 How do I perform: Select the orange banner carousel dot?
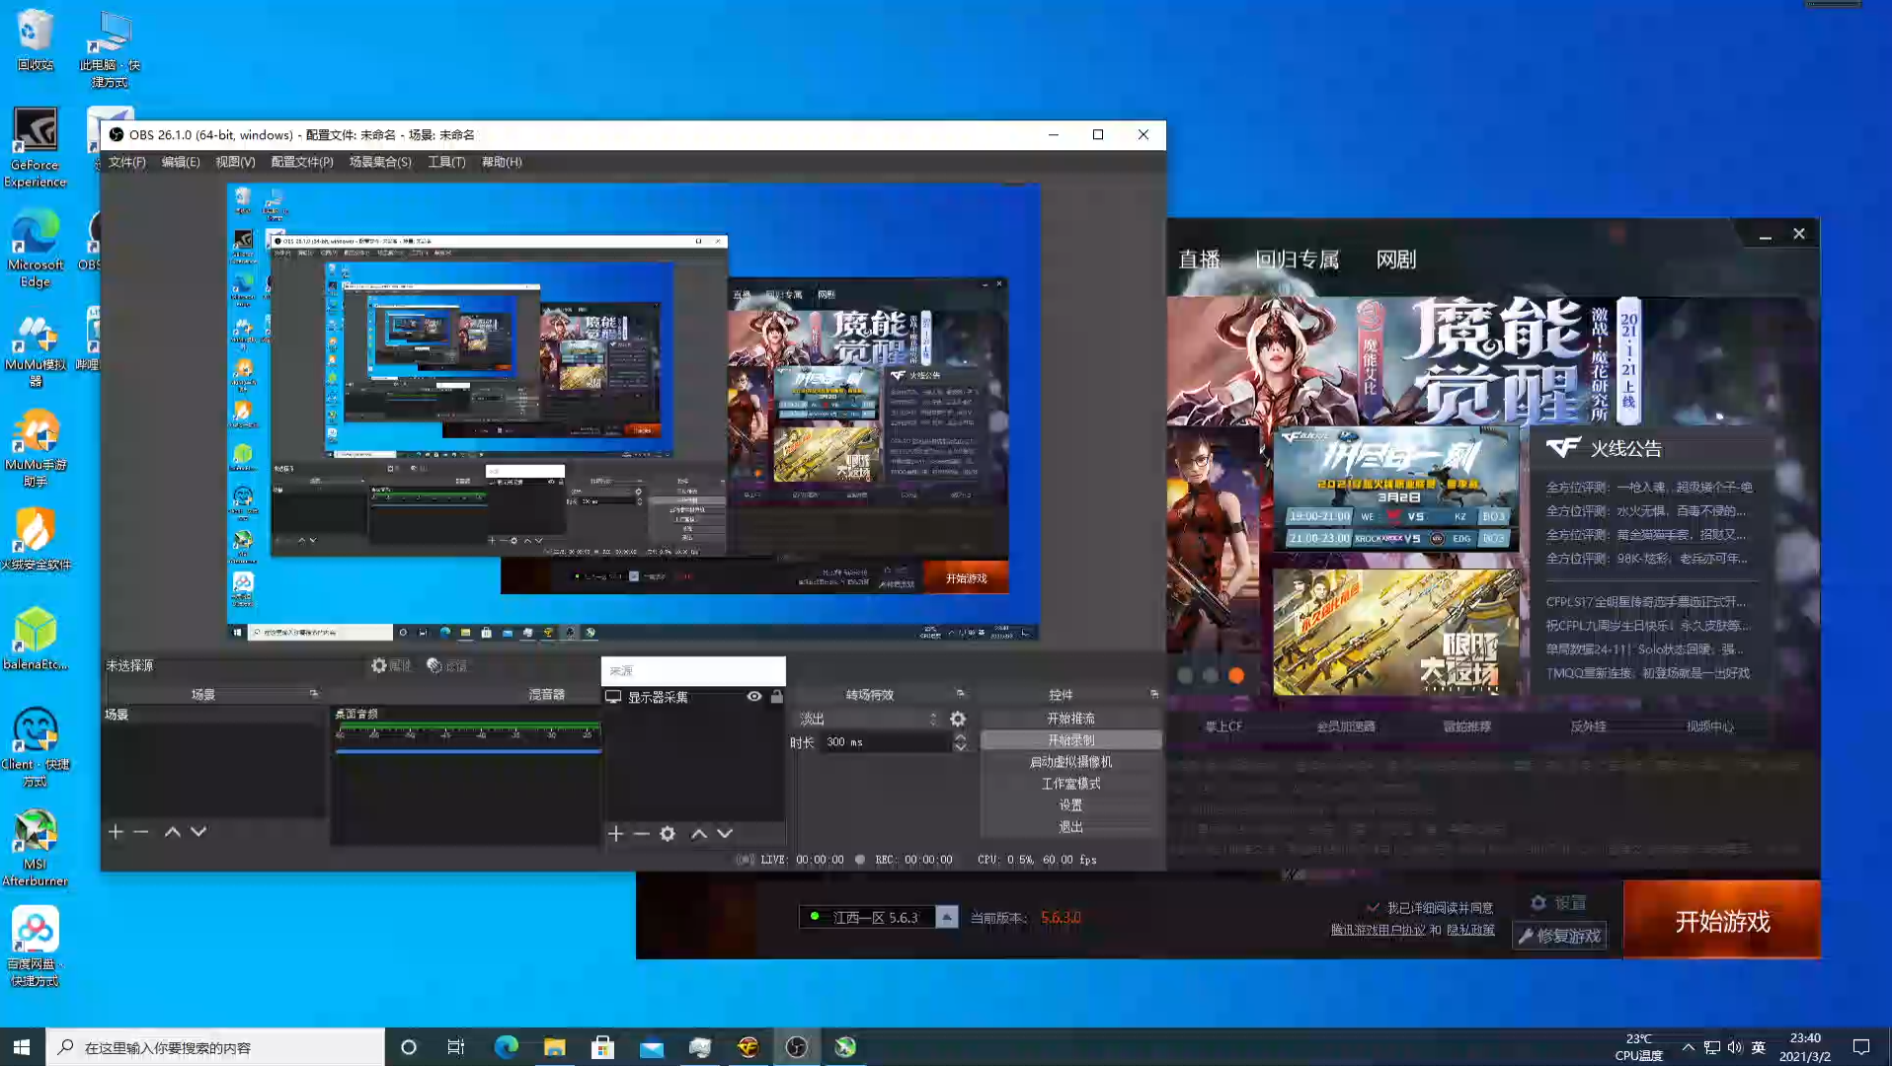point(1236,676)
